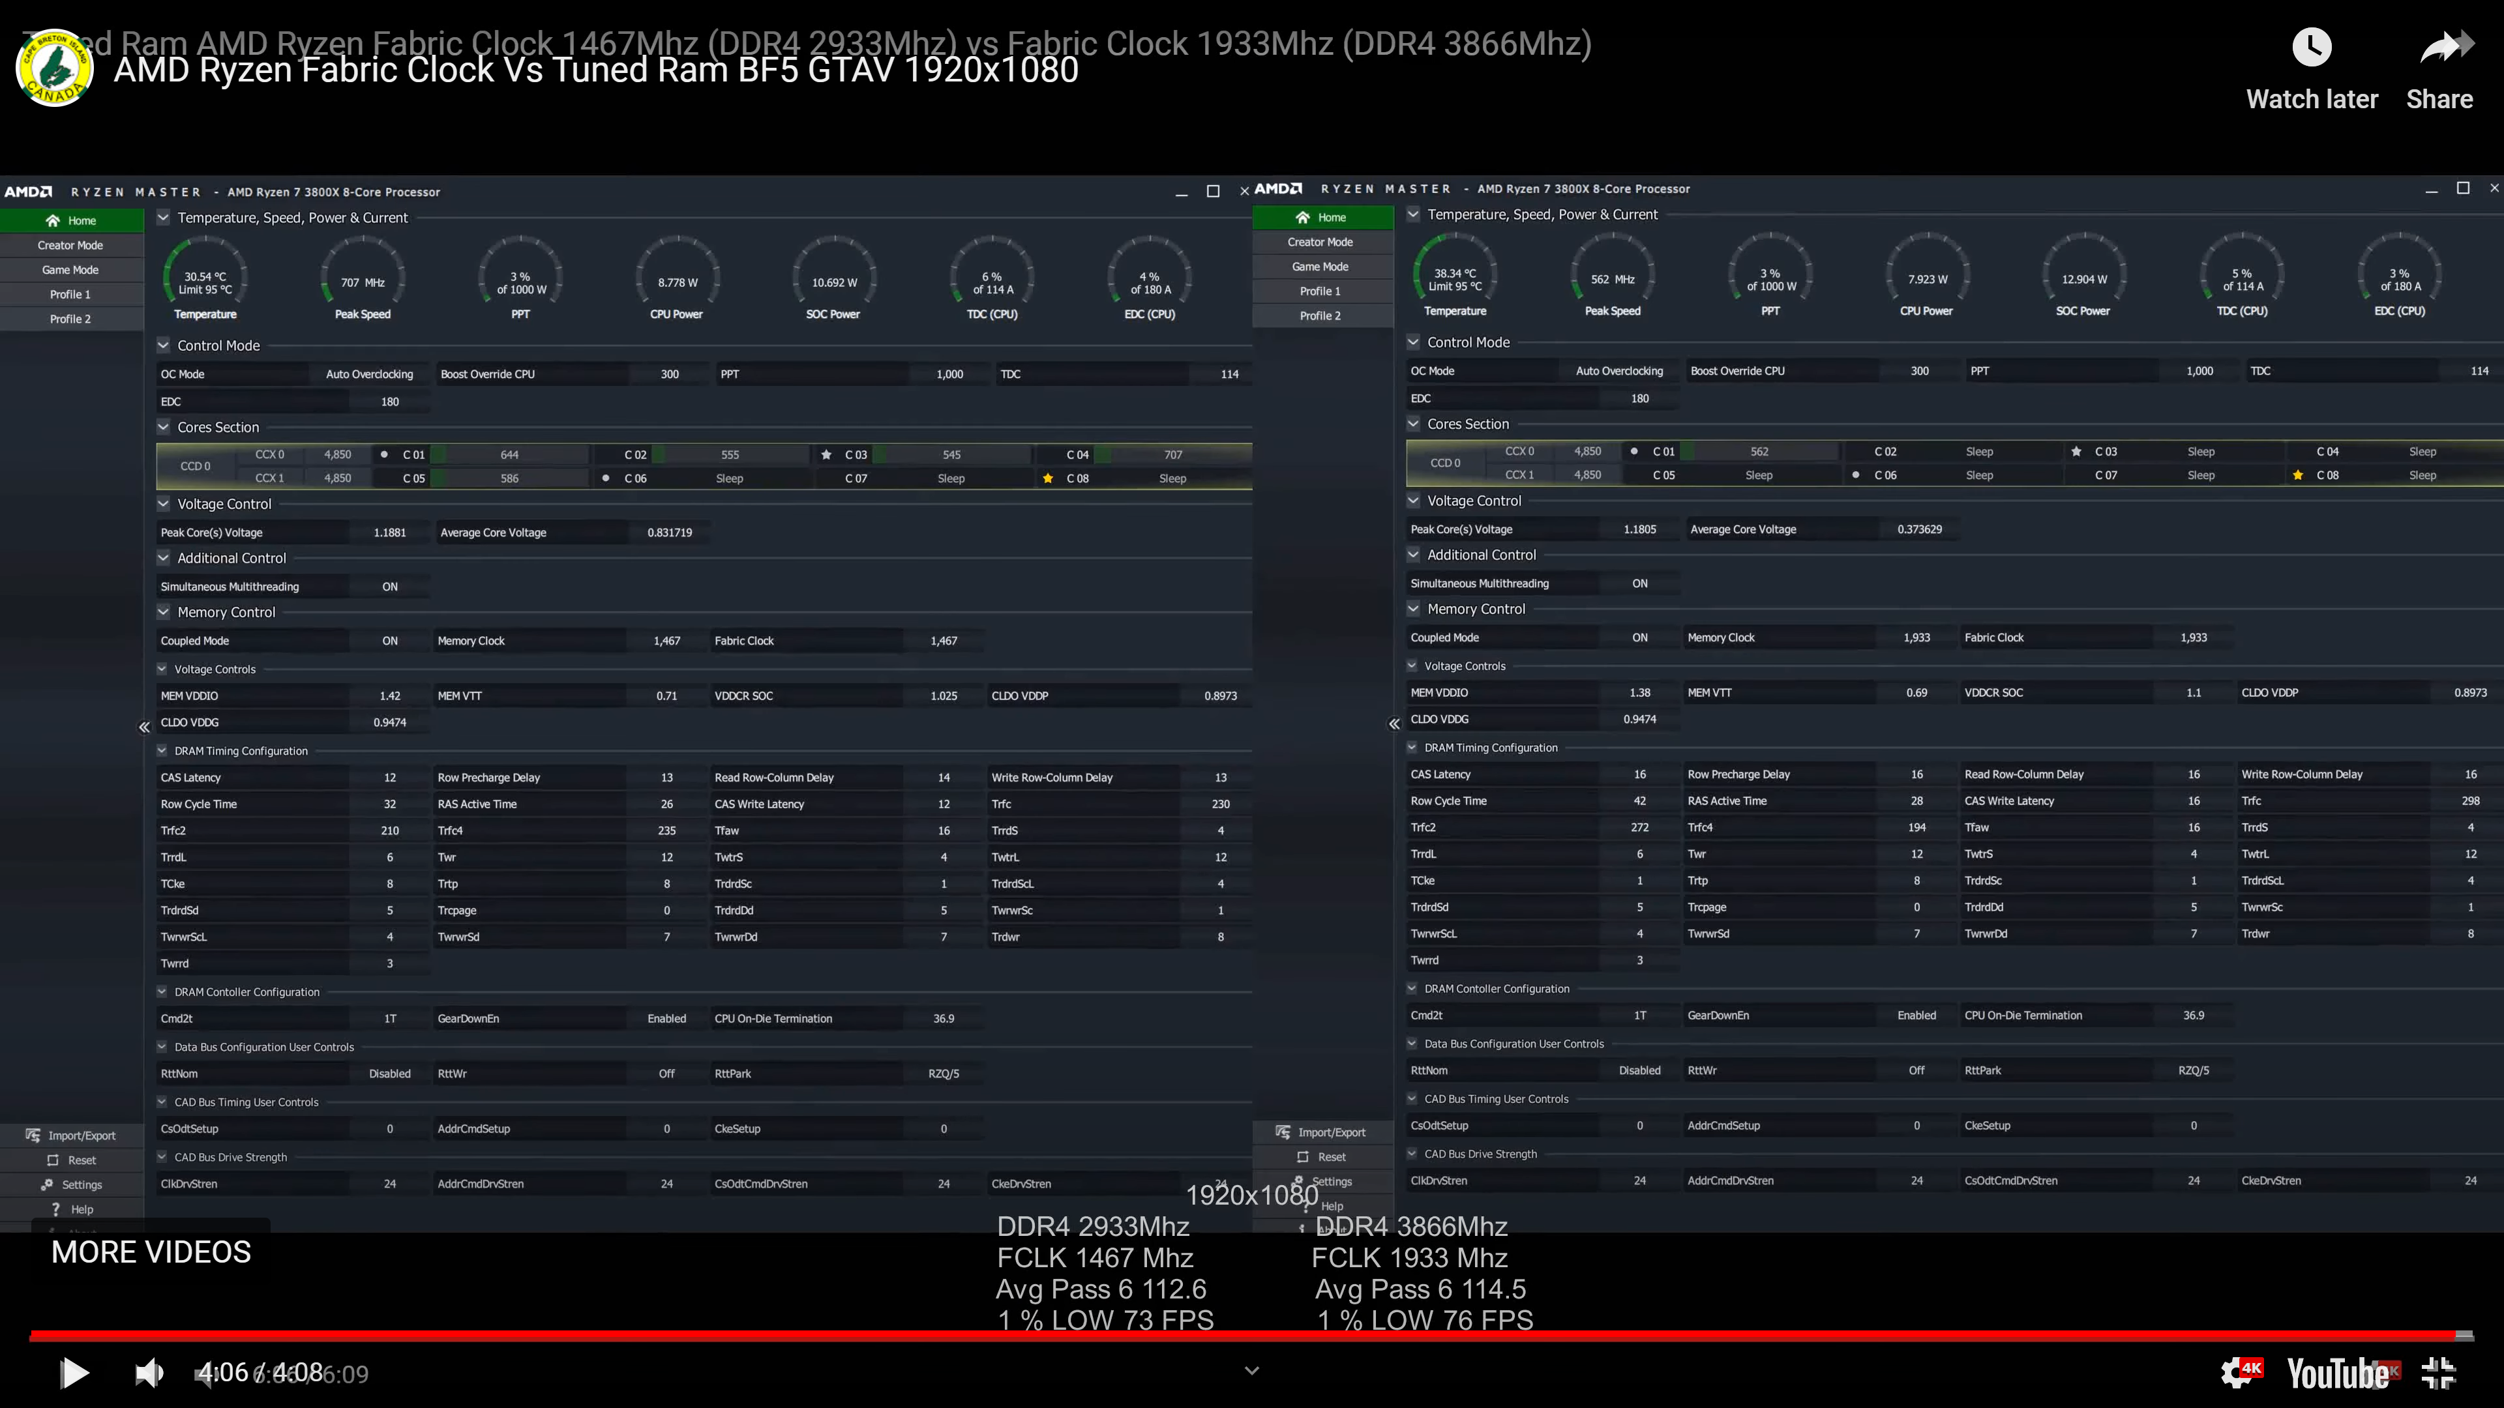Click the left Reset button

tap(70, 1159)
